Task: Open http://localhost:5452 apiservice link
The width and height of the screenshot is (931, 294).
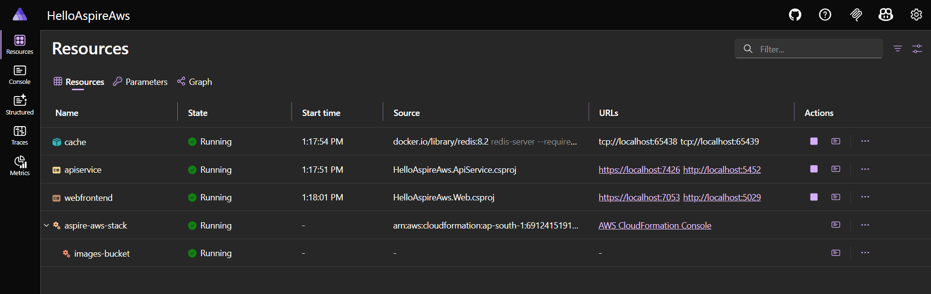Action: [x=722, y=169]
